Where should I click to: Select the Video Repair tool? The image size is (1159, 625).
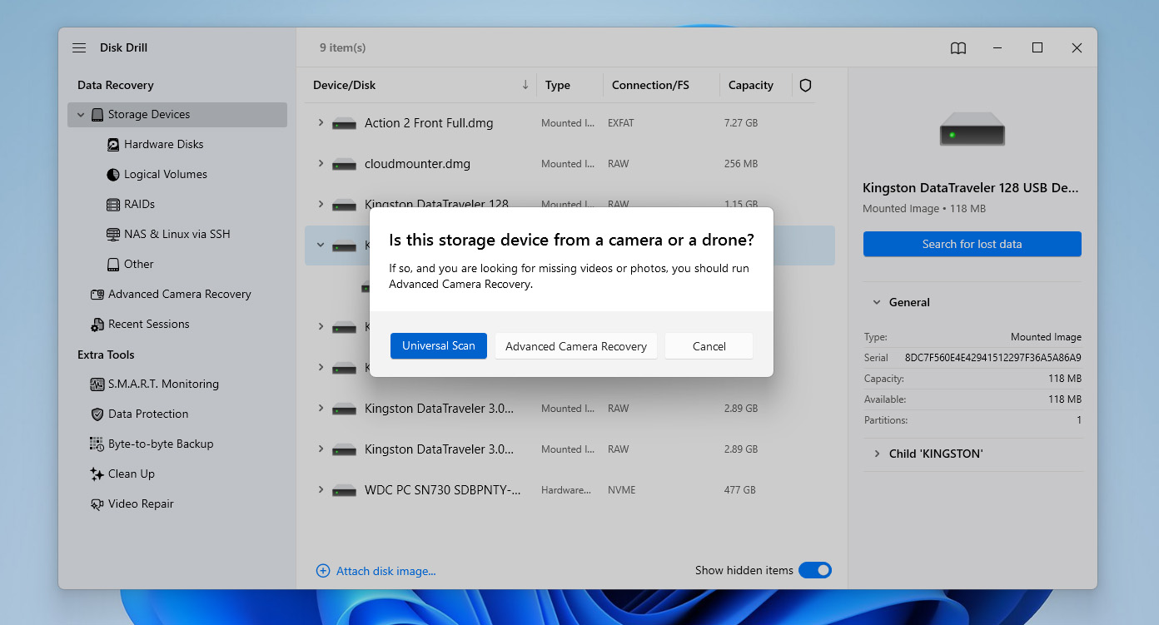pyautogui.click(x=140, y=504)
